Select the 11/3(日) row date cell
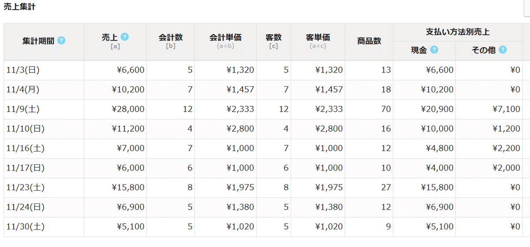 point(23,70)
